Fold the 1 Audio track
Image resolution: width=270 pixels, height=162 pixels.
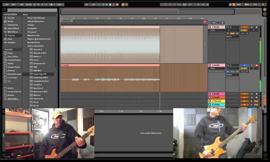210,27
